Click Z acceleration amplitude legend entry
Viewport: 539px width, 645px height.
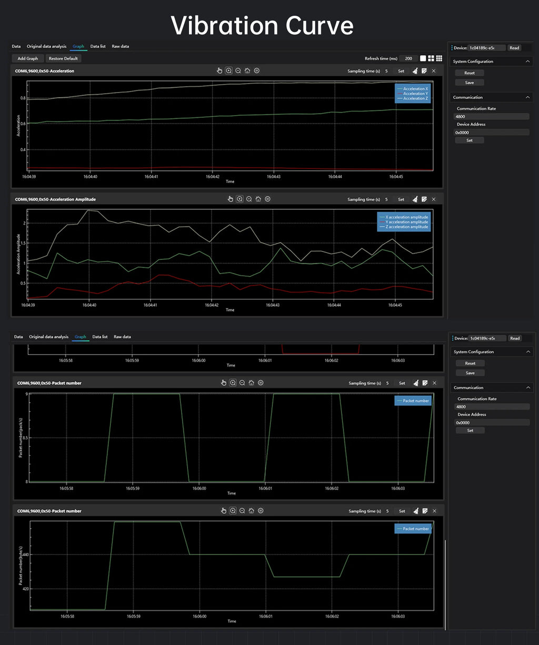pos(404,227)
